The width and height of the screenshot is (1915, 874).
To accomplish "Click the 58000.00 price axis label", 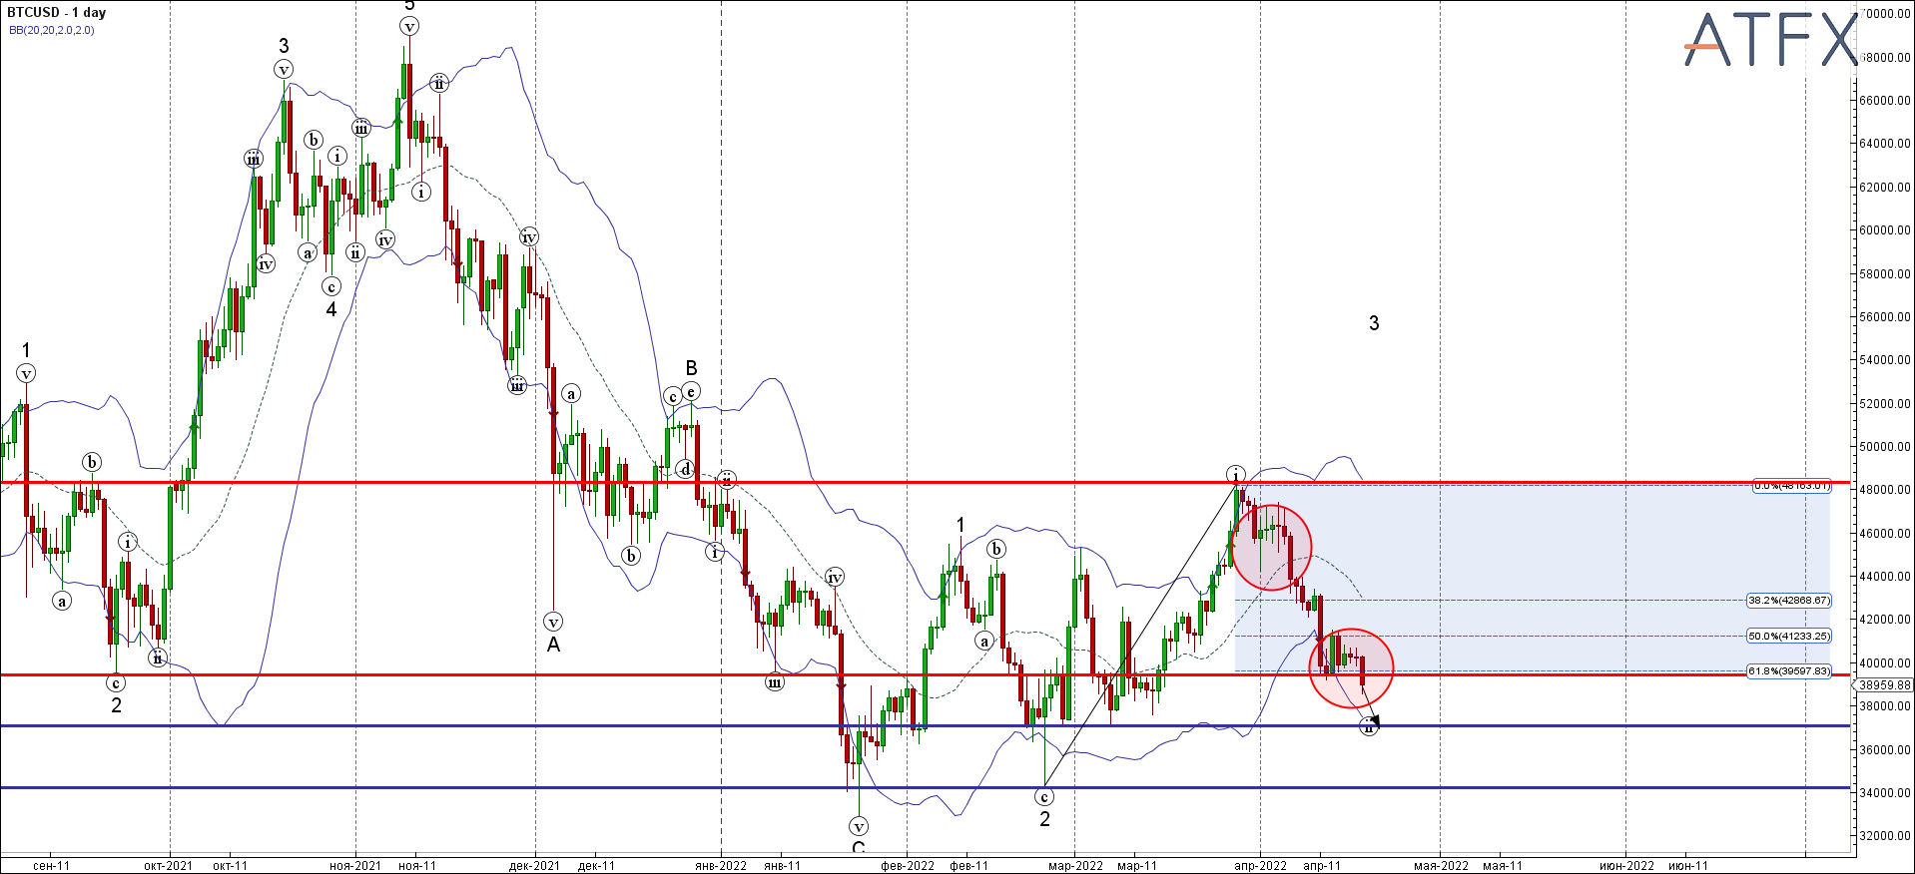I will coord(1886,274).
